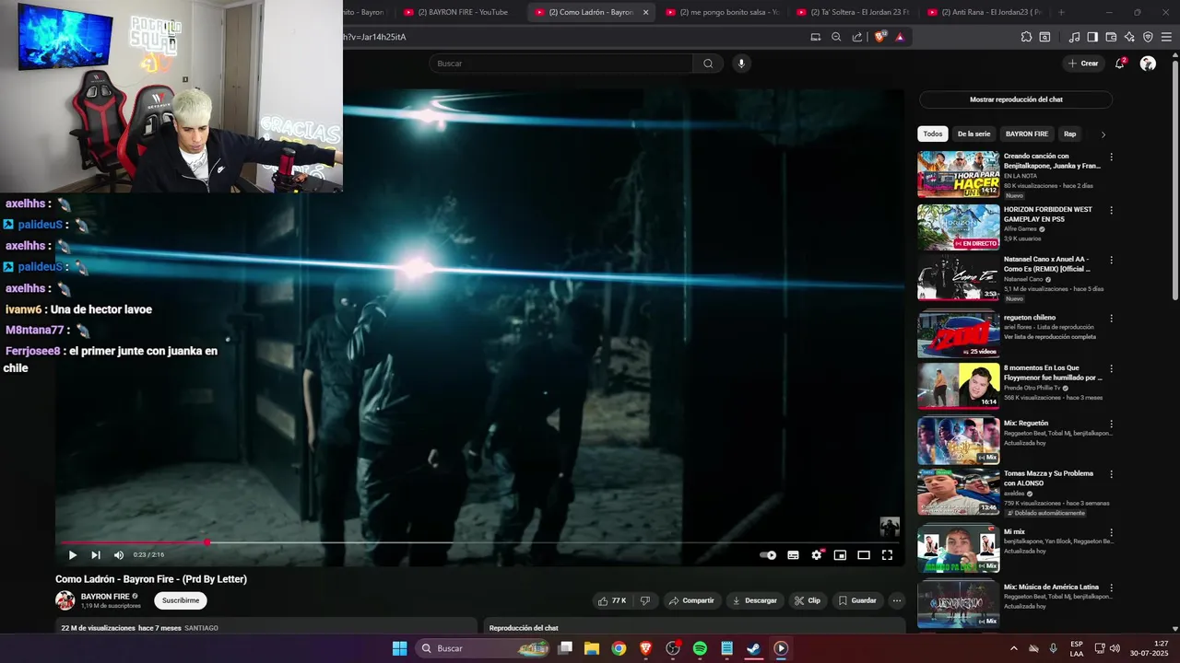This screenshot has height=663, width=1180.
Task: Seek on the video progress bar
Action: 479,542
